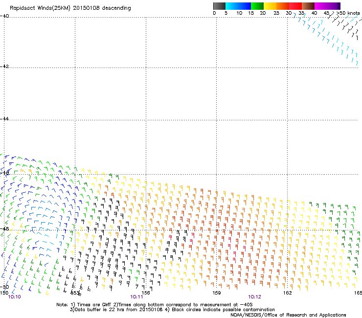Click the '-44' latitude axis label
The image size is (362, 318).
(x=4, y=119)
